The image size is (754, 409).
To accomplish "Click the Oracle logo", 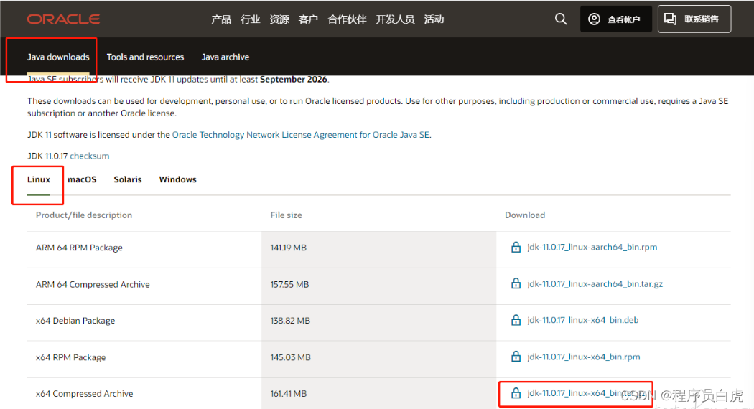I will (63, 19).
